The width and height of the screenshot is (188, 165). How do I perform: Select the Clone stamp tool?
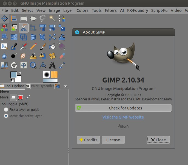click(x=33, y=56)
